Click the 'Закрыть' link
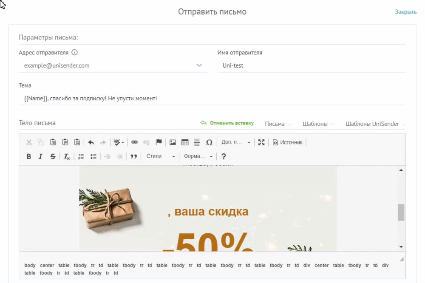Viewport: 425px width, 283px height. pos(405,12)
